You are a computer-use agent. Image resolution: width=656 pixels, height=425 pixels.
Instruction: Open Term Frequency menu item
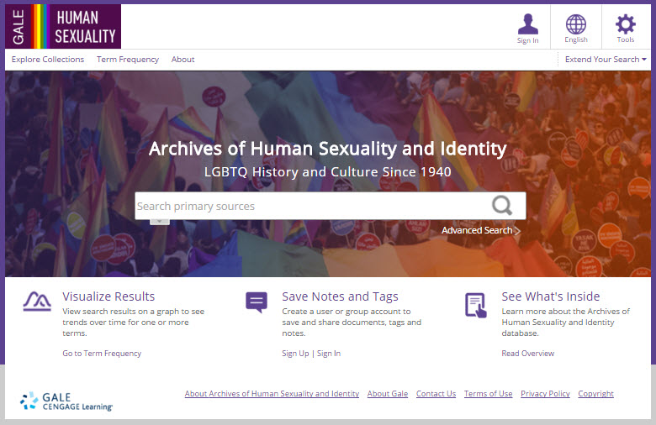[128, 60]
